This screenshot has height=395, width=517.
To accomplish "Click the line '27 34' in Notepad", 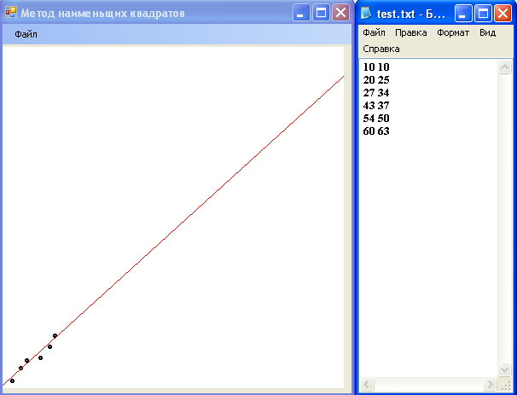I will point(376,93).
